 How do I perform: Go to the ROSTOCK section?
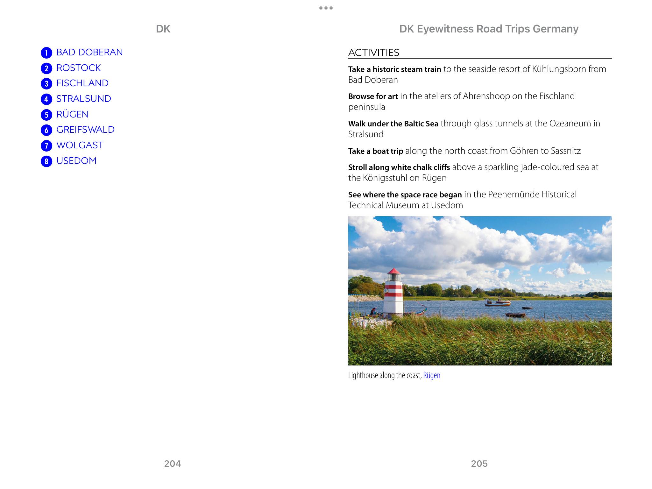click(78, 68)
